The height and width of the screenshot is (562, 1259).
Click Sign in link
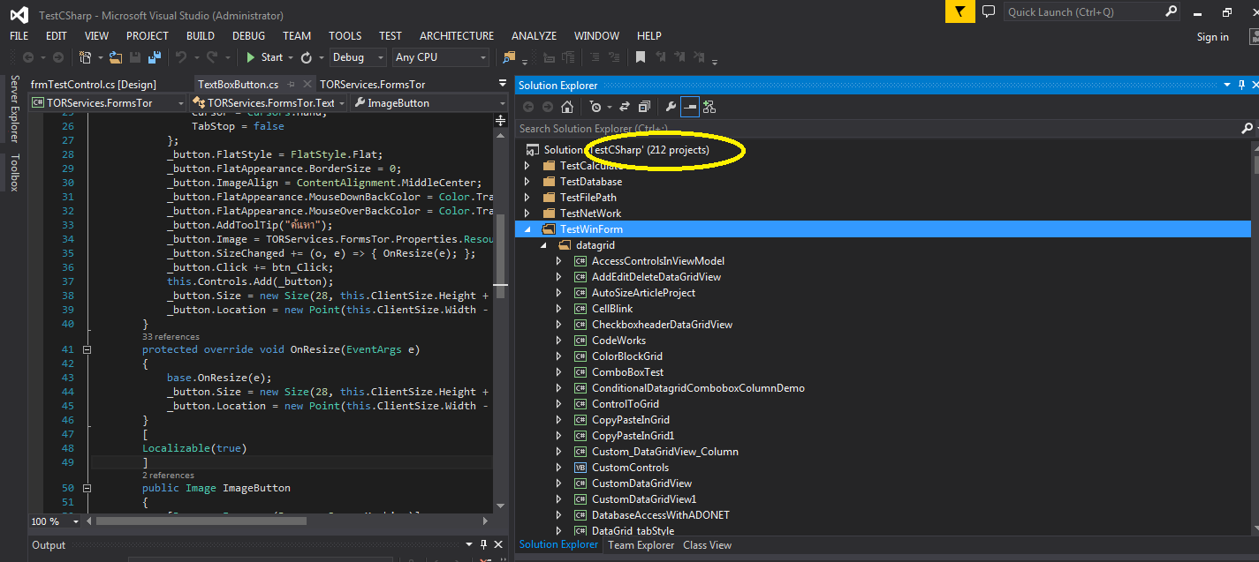(1212, 37)
